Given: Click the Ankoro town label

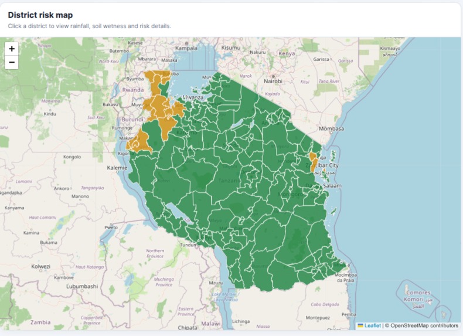Looking at the screenshot, I should pos(62,188).
